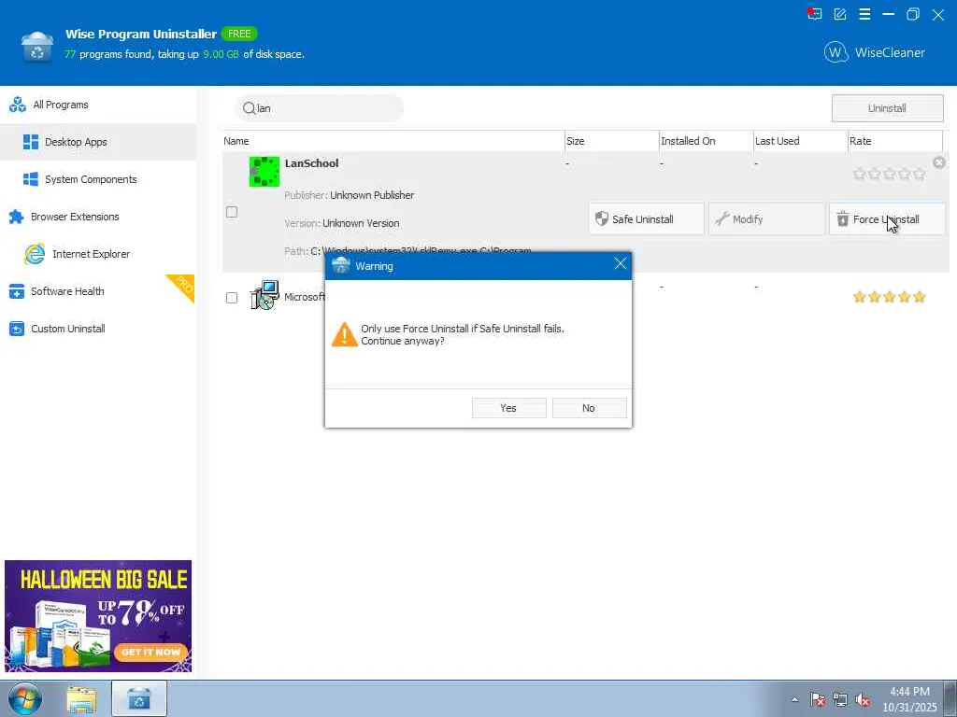Open Custom Uninstall section
The width and height of the screenshot is (957, 717).
pyautogui.click(x=97, y=329)
